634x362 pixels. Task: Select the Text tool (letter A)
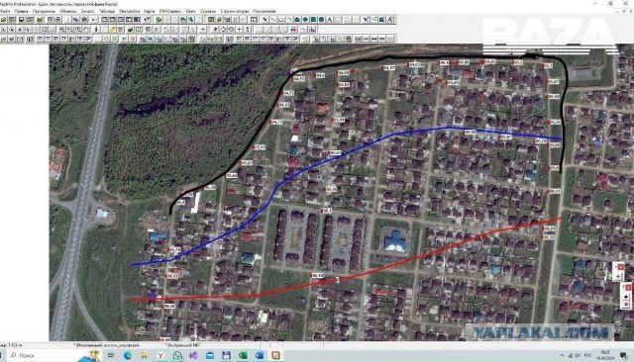(330, 20)
